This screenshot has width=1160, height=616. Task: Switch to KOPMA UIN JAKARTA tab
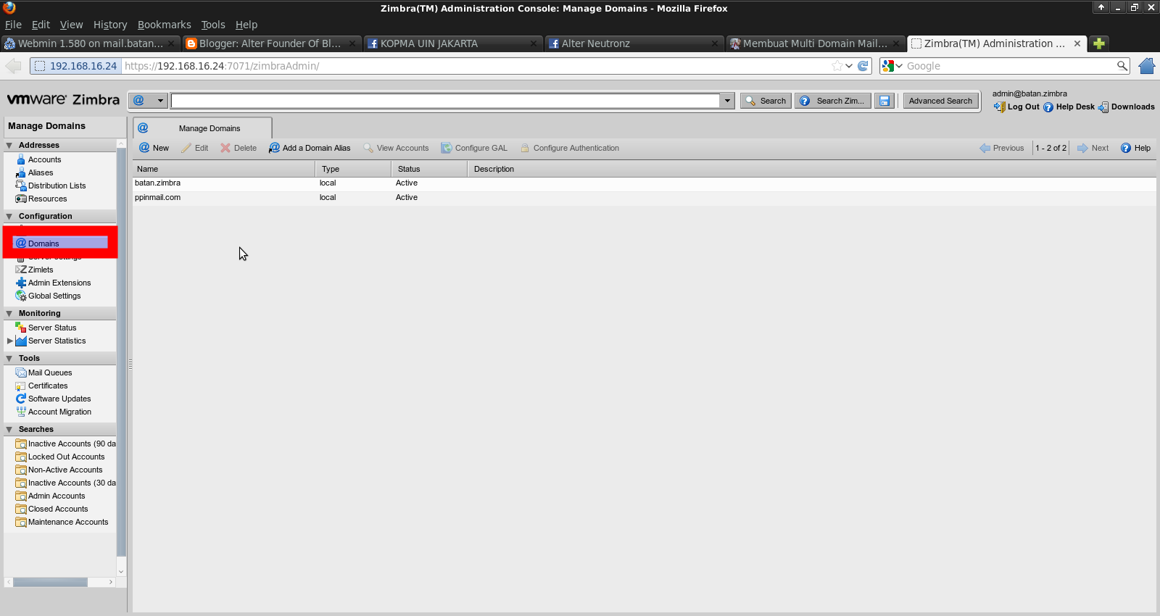tap(453, 43)
